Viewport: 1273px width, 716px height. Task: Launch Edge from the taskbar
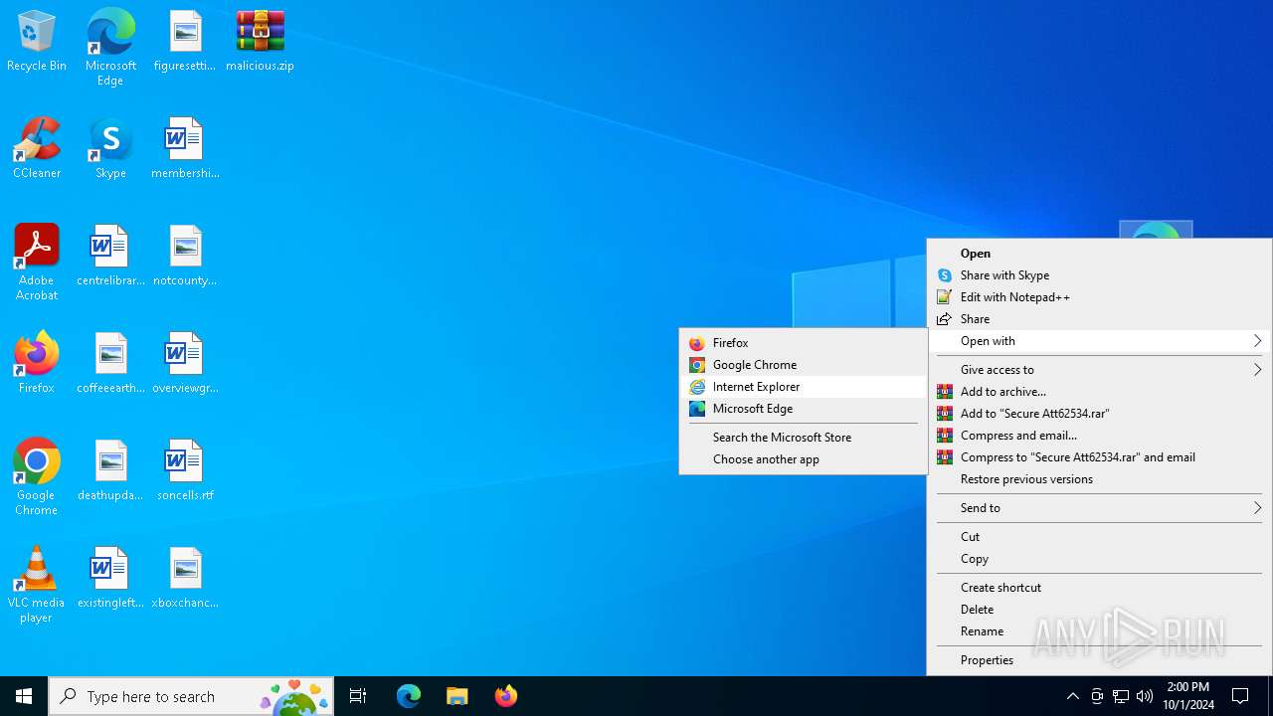(x=409, y=696)
